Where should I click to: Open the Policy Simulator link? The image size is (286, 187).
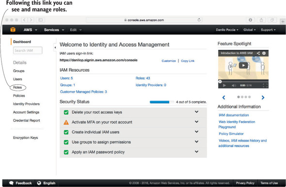pyautogui.click(x=231, y=134)
